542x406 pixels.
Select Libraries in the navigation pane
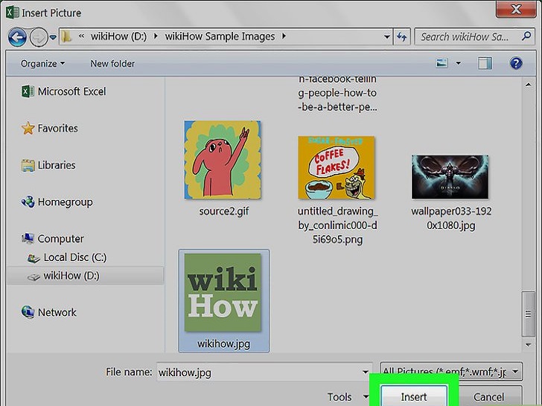57,165
